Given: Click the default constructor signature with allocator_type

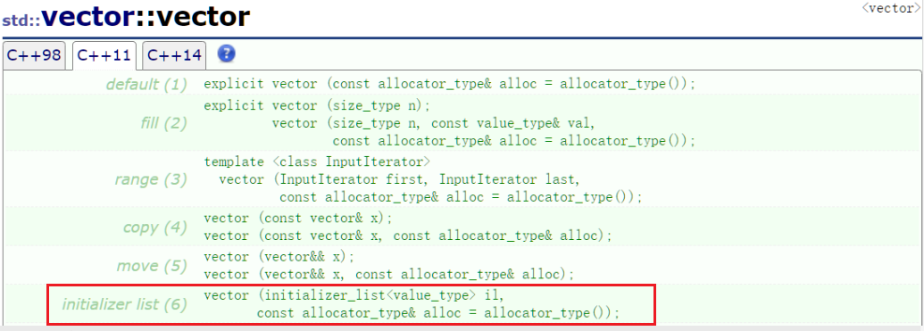Looking at the screenshot, I should pyautogui.click(x=450, y=84).
